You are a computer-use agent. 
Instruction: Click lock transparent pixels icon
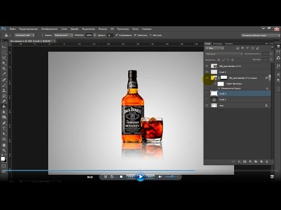pos(219,60)
